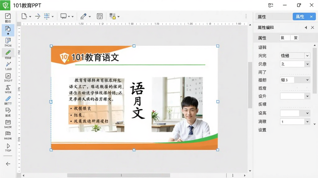318x178 pixels.
Task: Click the arrange objects icon in toolbar
Action: tap(112, 16)
